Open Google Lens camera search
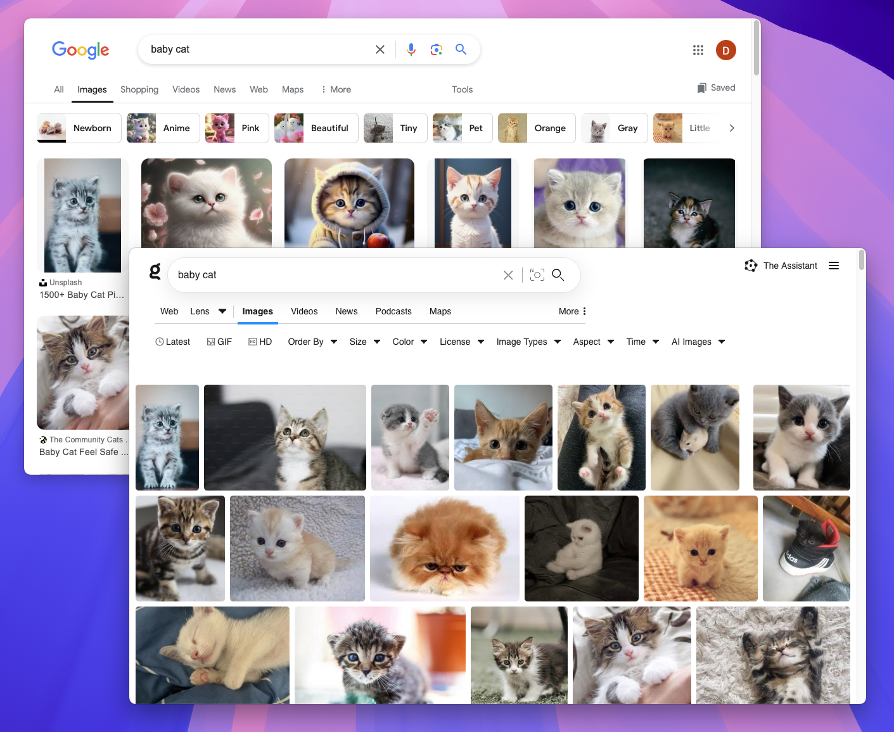The height and width of the screenshot is (732, 894). [436, 49]
